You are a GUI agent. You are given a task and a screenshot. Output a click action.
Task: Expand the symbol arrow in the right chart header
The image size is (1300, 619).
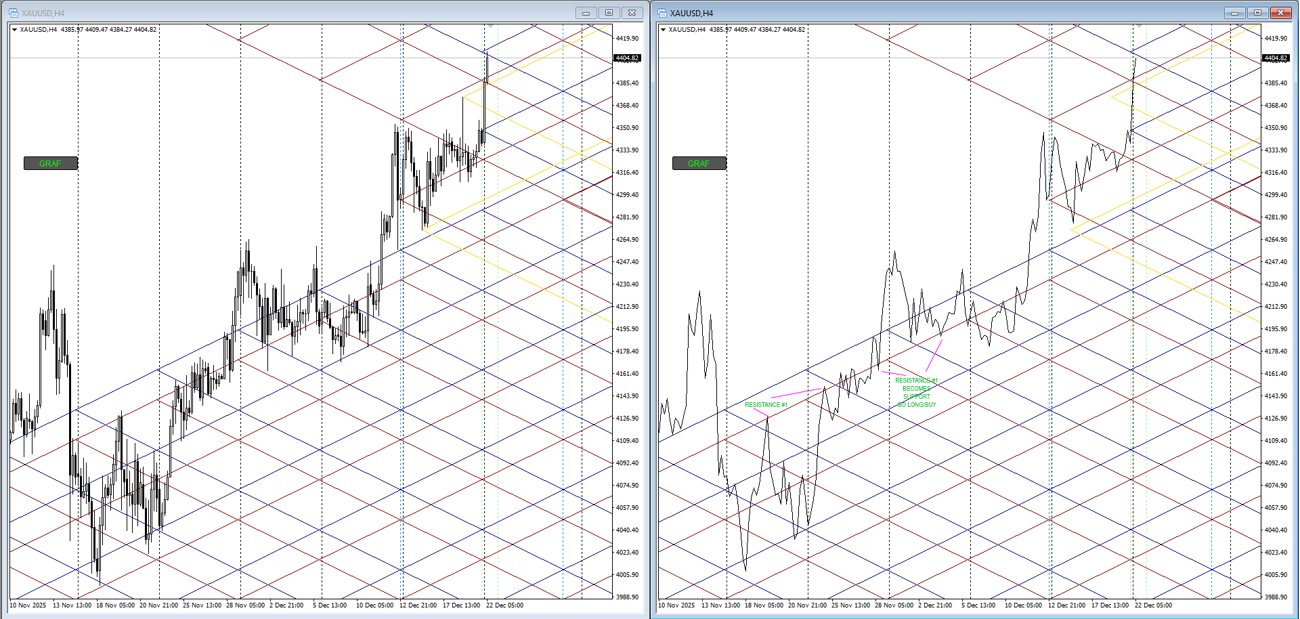[x=663, y=30]
